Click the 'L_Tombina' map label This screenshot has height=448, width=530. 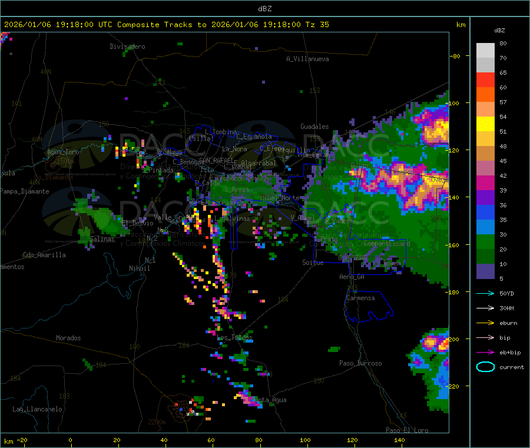(x=221, y=132)
